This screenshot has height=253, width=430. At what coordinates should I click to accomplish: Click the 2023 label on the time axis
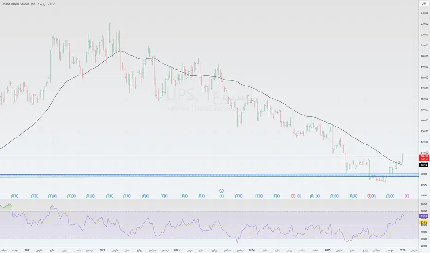coord(177,250)
